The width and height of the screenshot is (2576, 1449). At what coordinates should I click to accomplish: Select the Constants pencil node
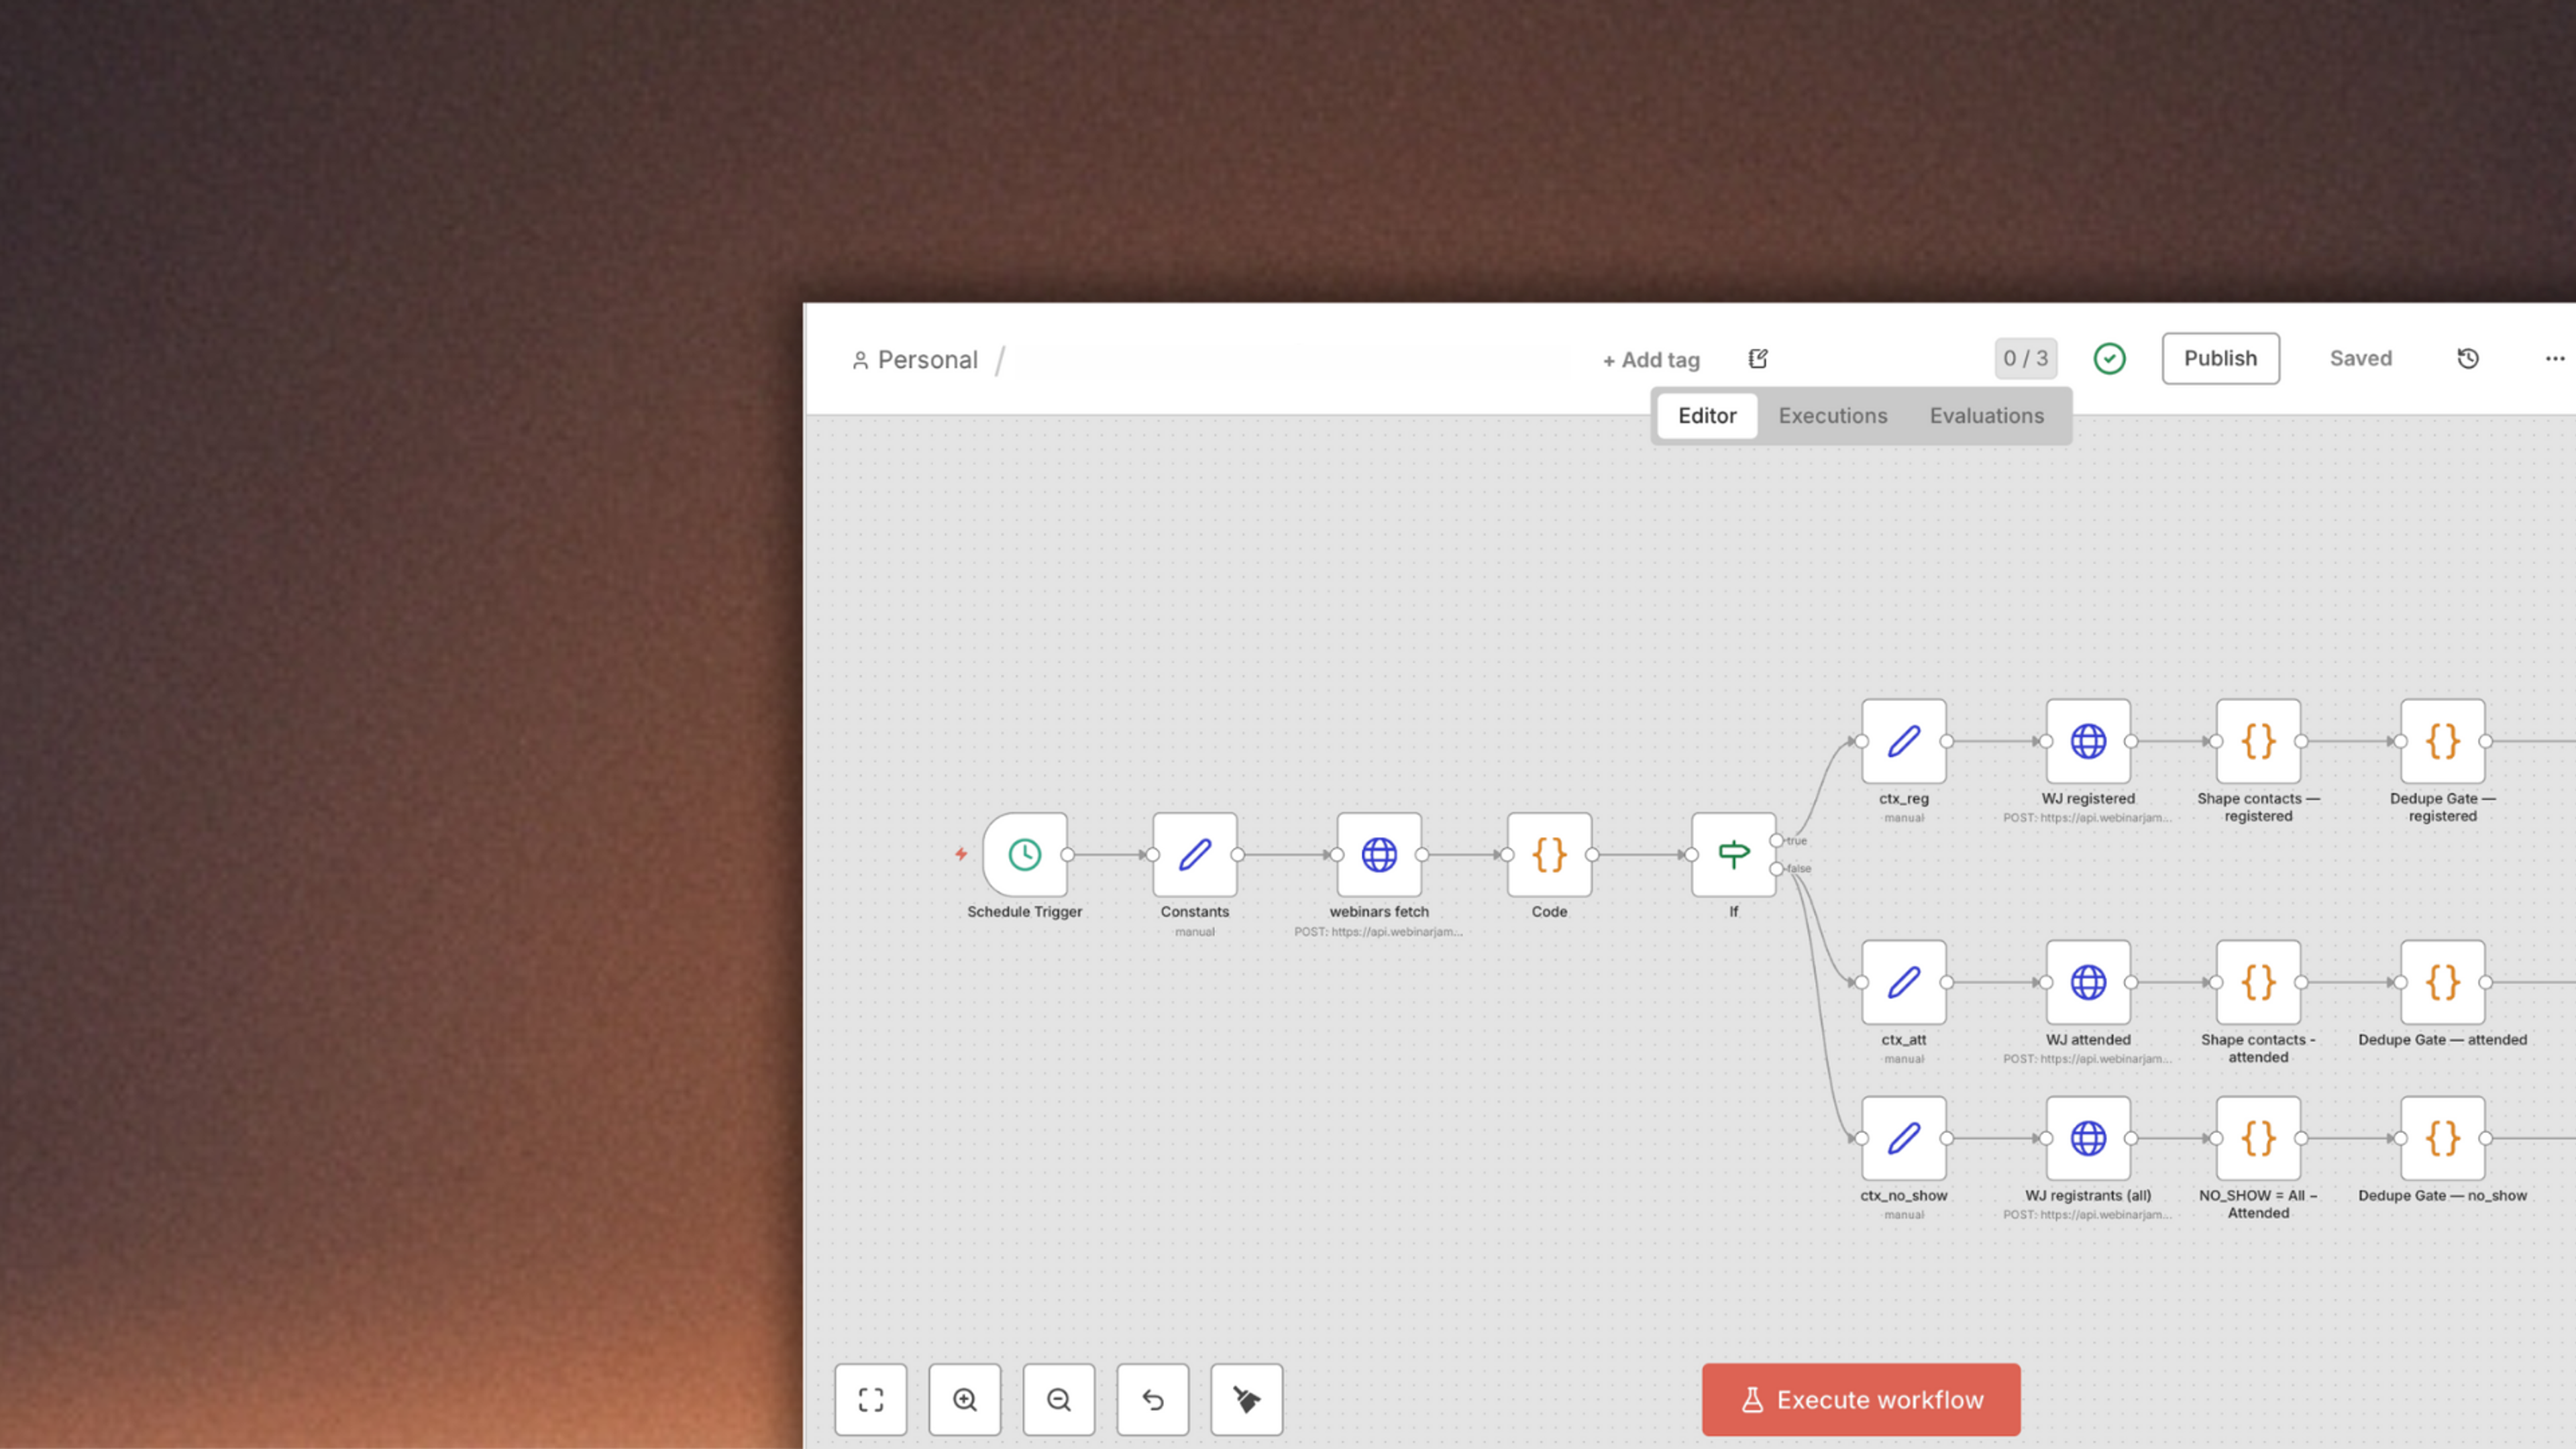click(x=1194, y=854)
